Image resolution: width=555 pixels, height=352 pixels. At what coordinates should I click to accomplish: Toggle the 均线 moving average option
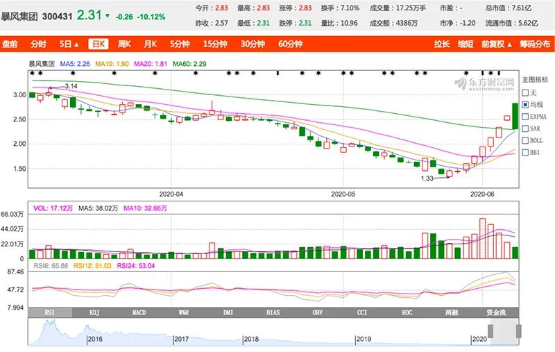(525, 104)
